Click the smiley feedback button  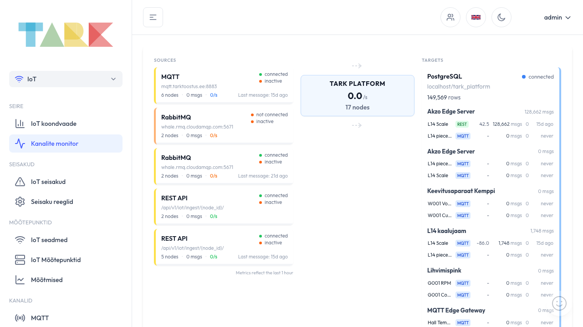click(x=559, y=303)
